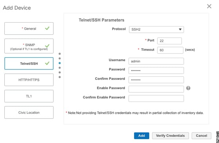The height and width of the screenshot is (143, 219).
Task: Select the Timeout field showing 60
Action: 170,50
